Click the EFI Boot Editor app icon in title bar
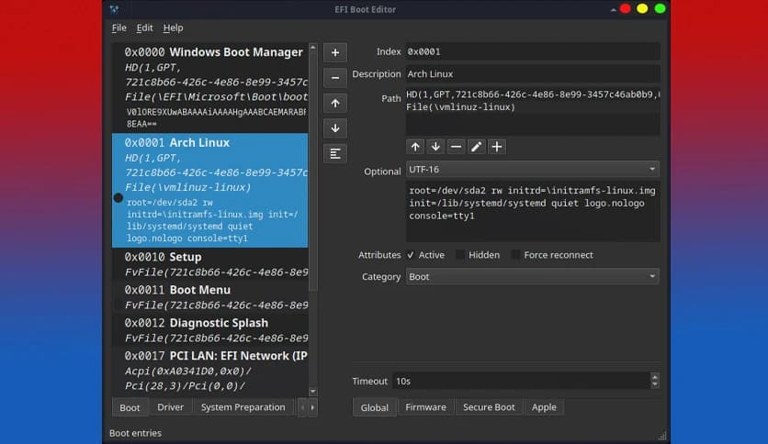The image size is (768, 444). pyautogui.click(x=114, y=9)
